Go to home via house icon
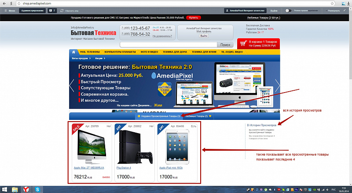This screenshot has height=193, width=352. 73,52
